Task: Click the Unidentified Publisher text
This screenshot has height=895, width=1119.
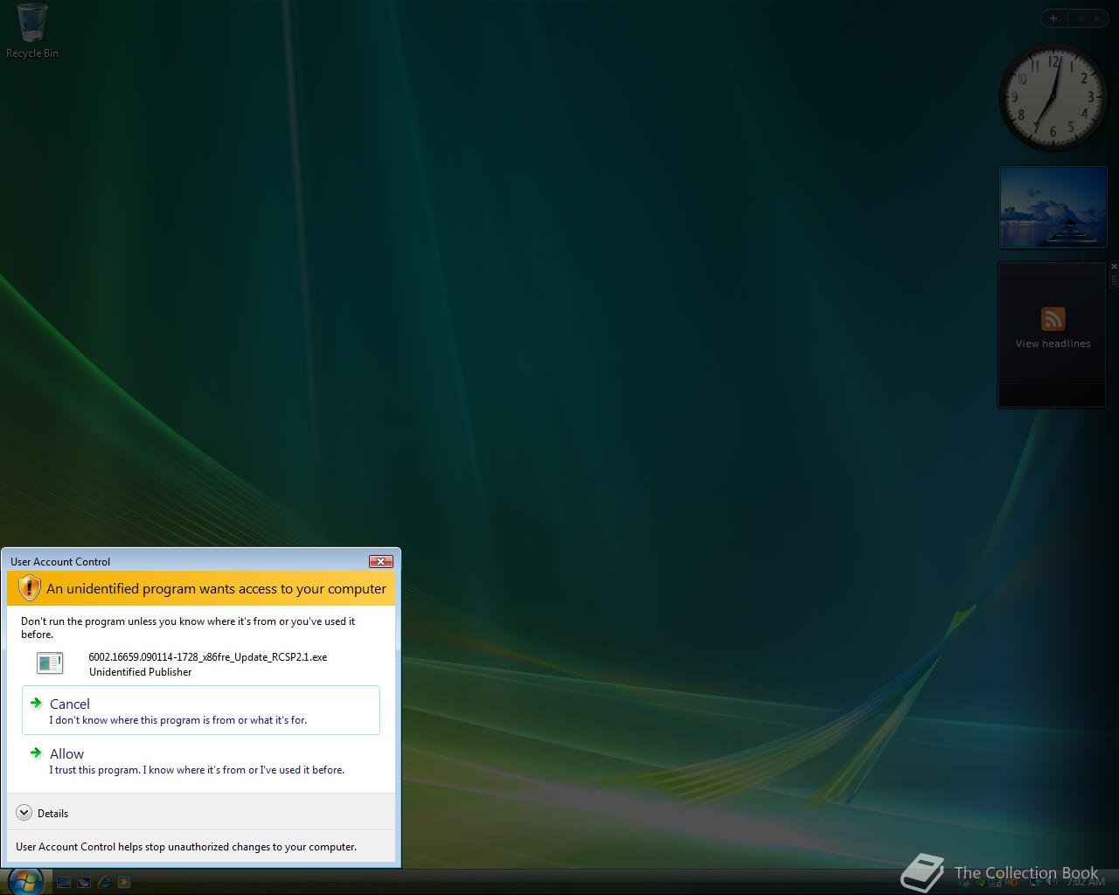Action: [140, 672]
